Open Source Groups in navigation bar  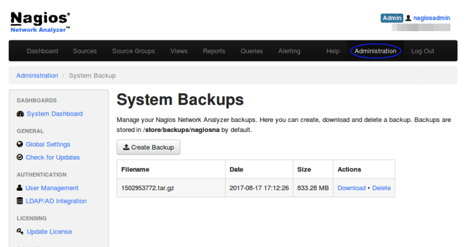[x=133, y=51]
